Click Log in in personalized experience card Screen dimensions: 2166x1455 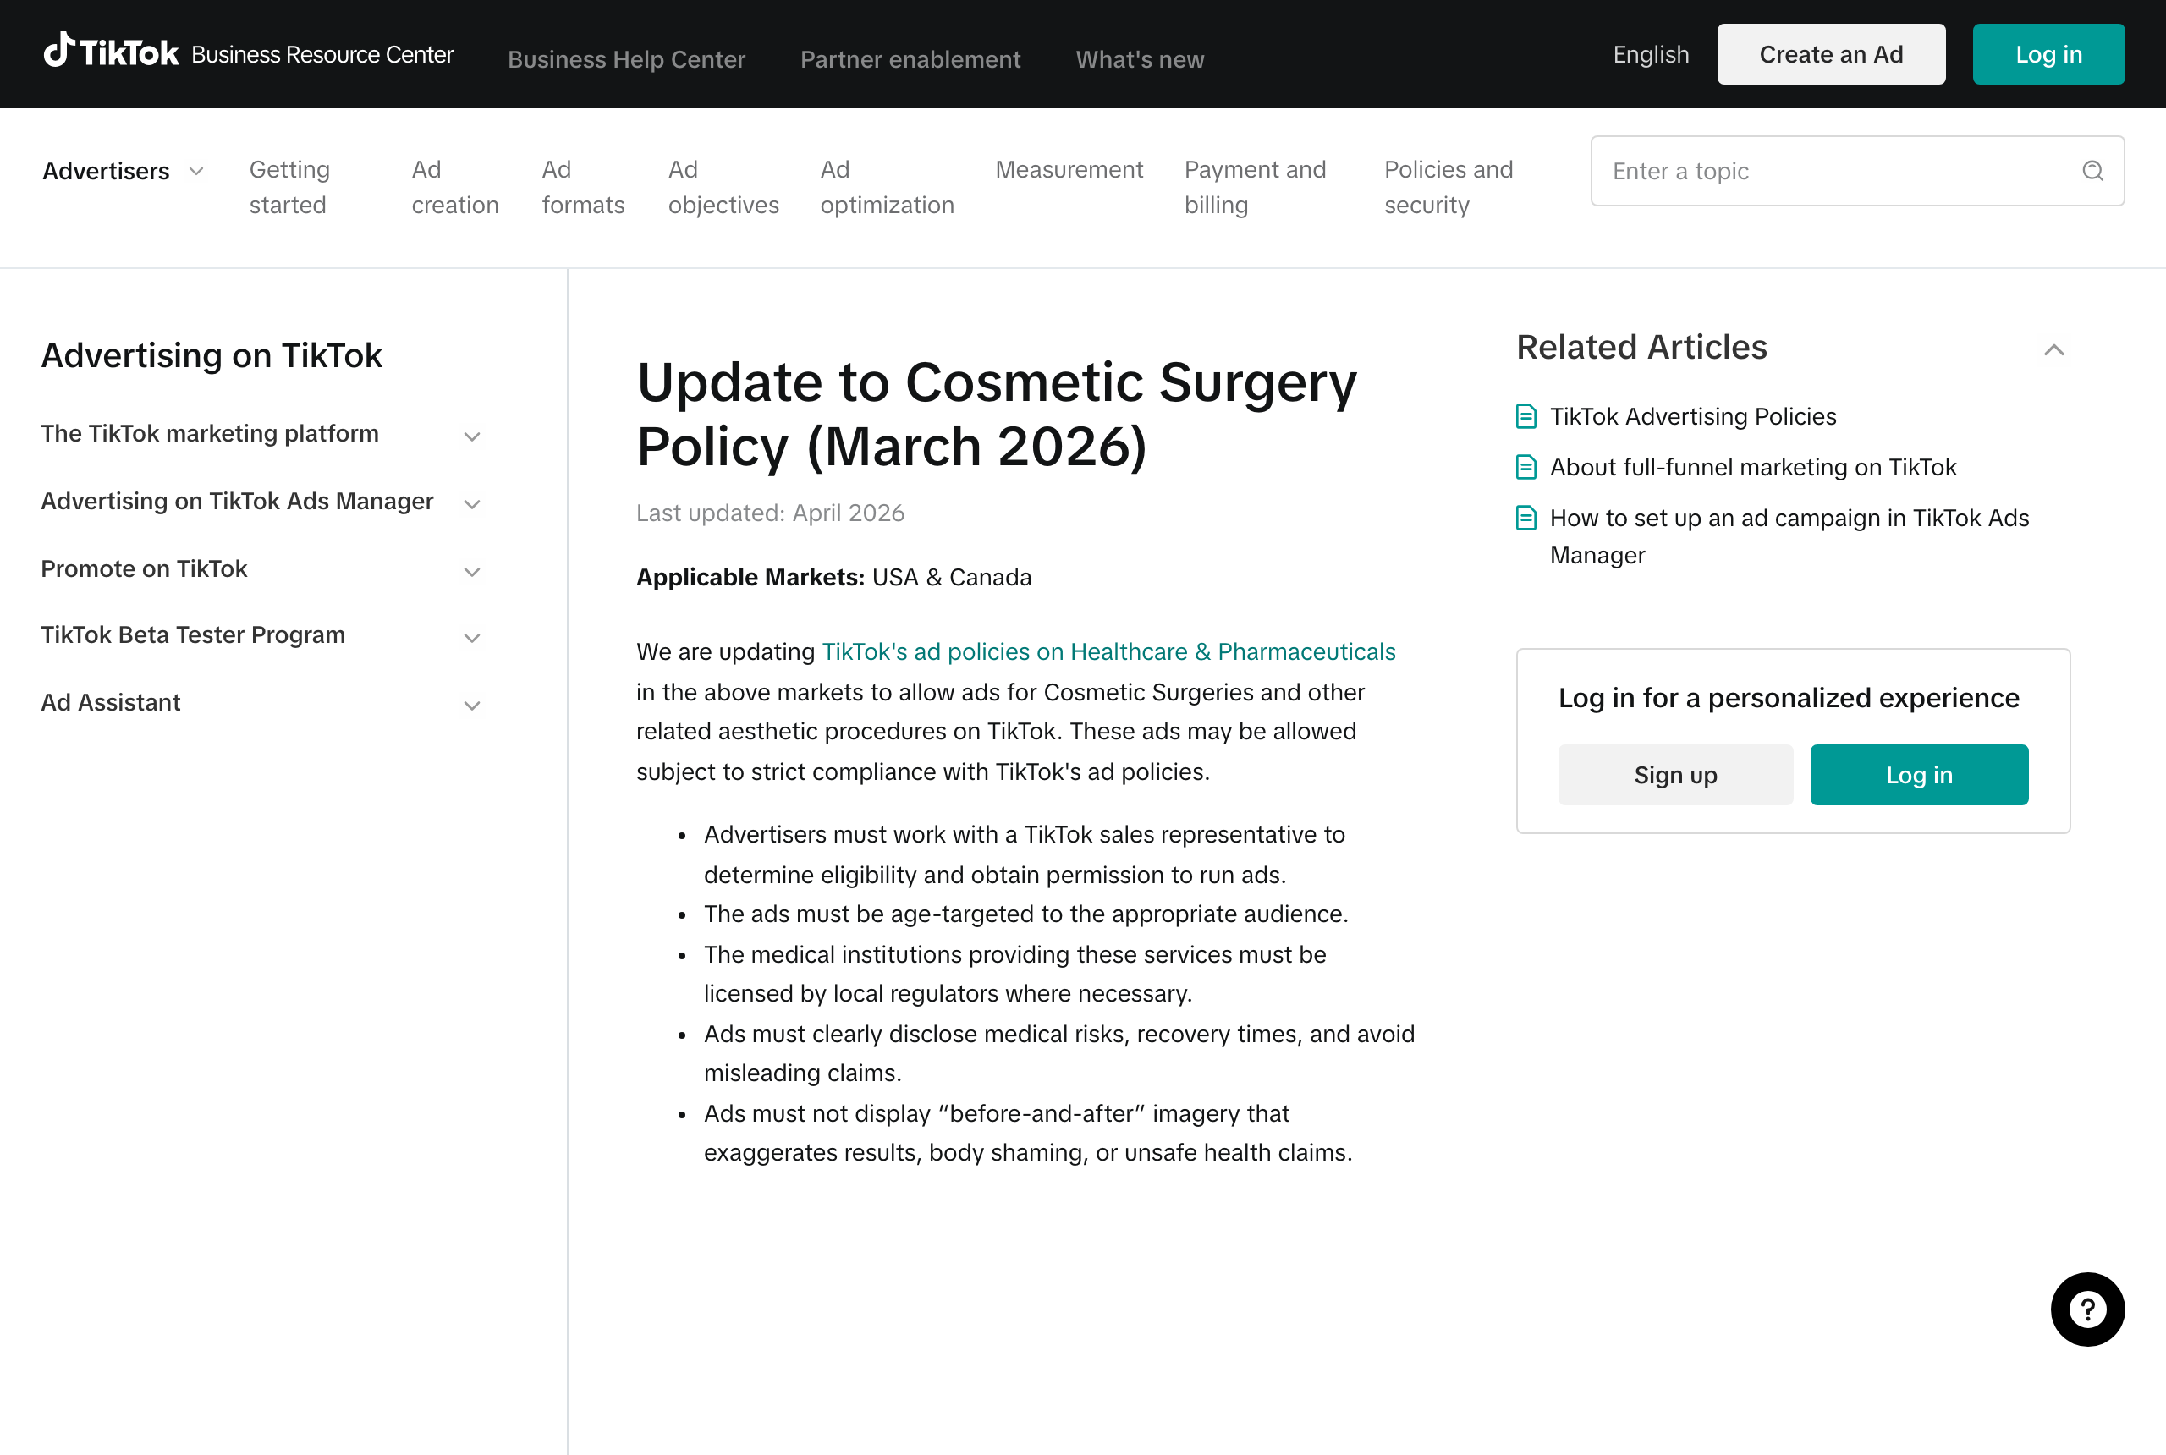(1919, 775)
